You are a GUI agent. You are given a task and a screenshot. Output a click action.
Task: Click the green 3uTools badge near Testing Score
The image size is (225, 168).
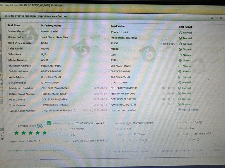coord(49,123)
